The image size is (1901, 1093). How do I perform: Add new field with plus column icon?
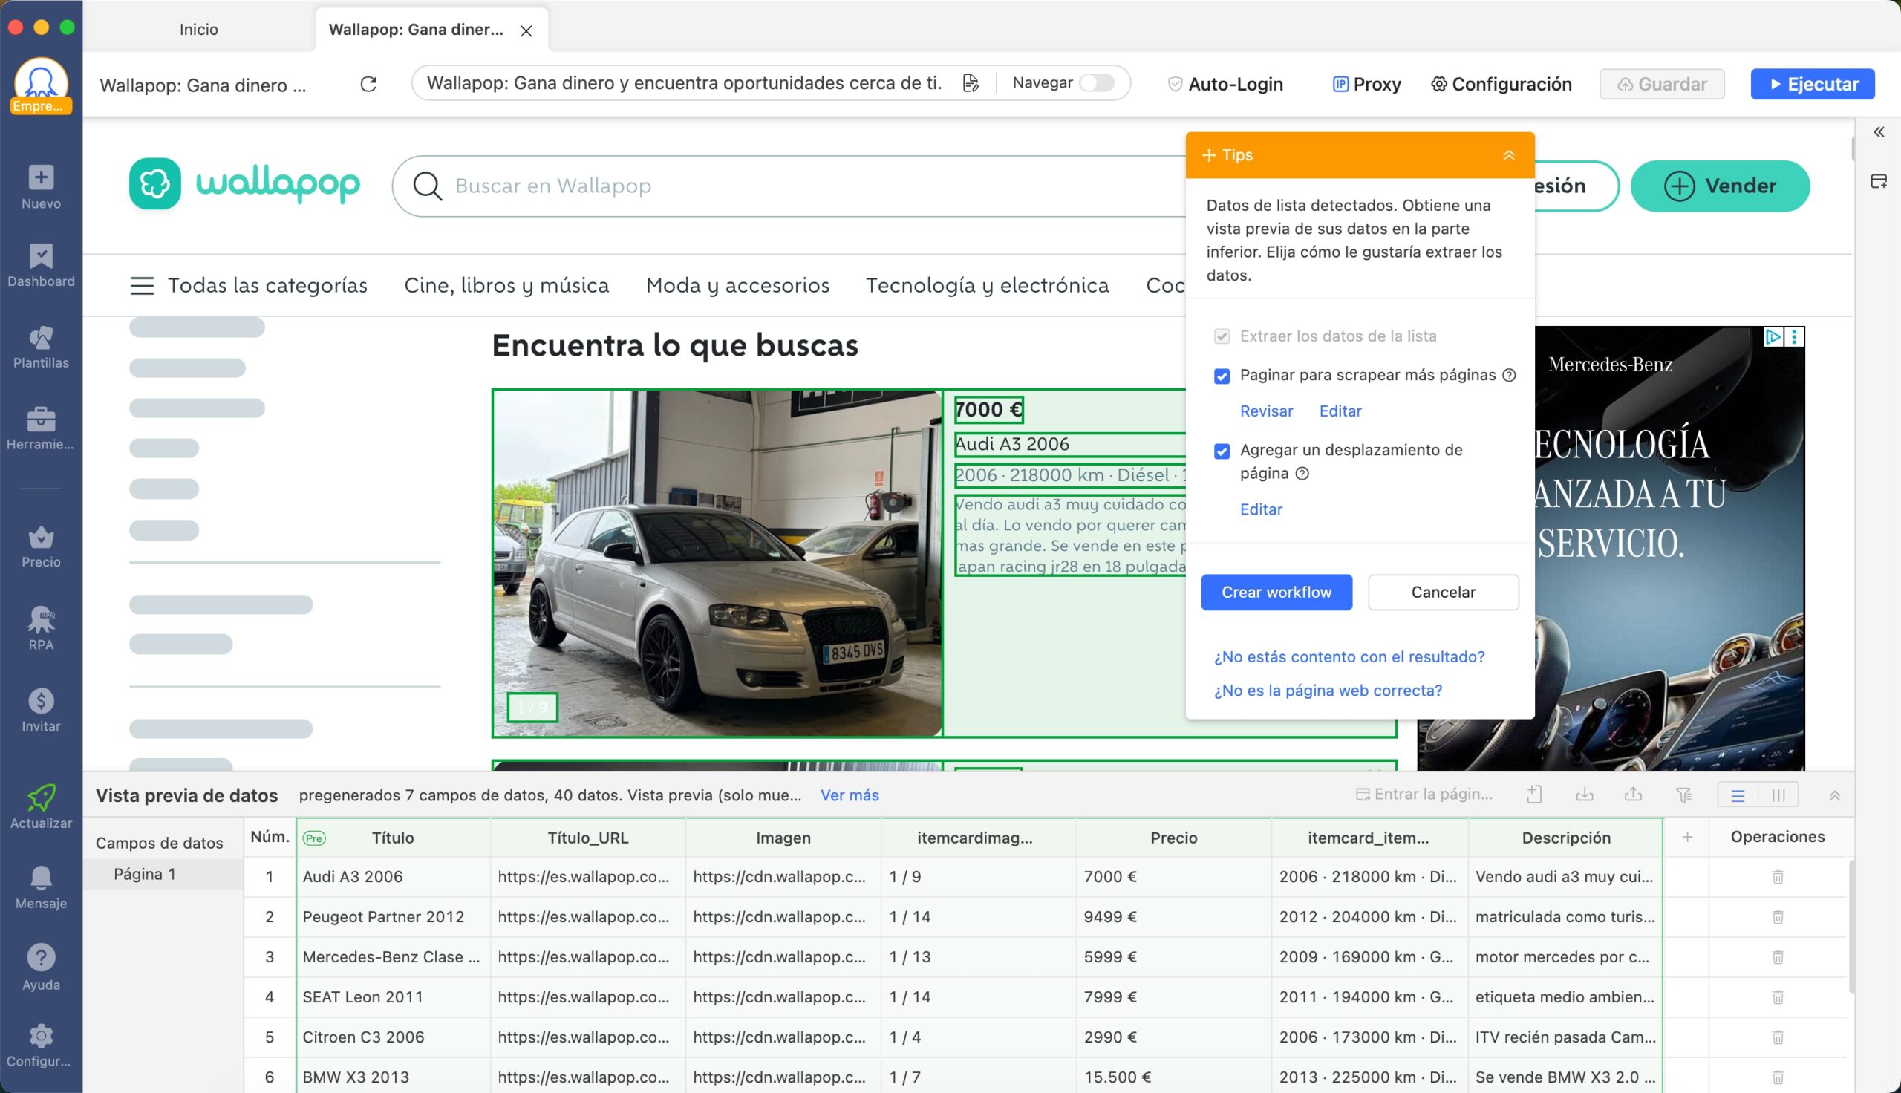coord(1687,837)
